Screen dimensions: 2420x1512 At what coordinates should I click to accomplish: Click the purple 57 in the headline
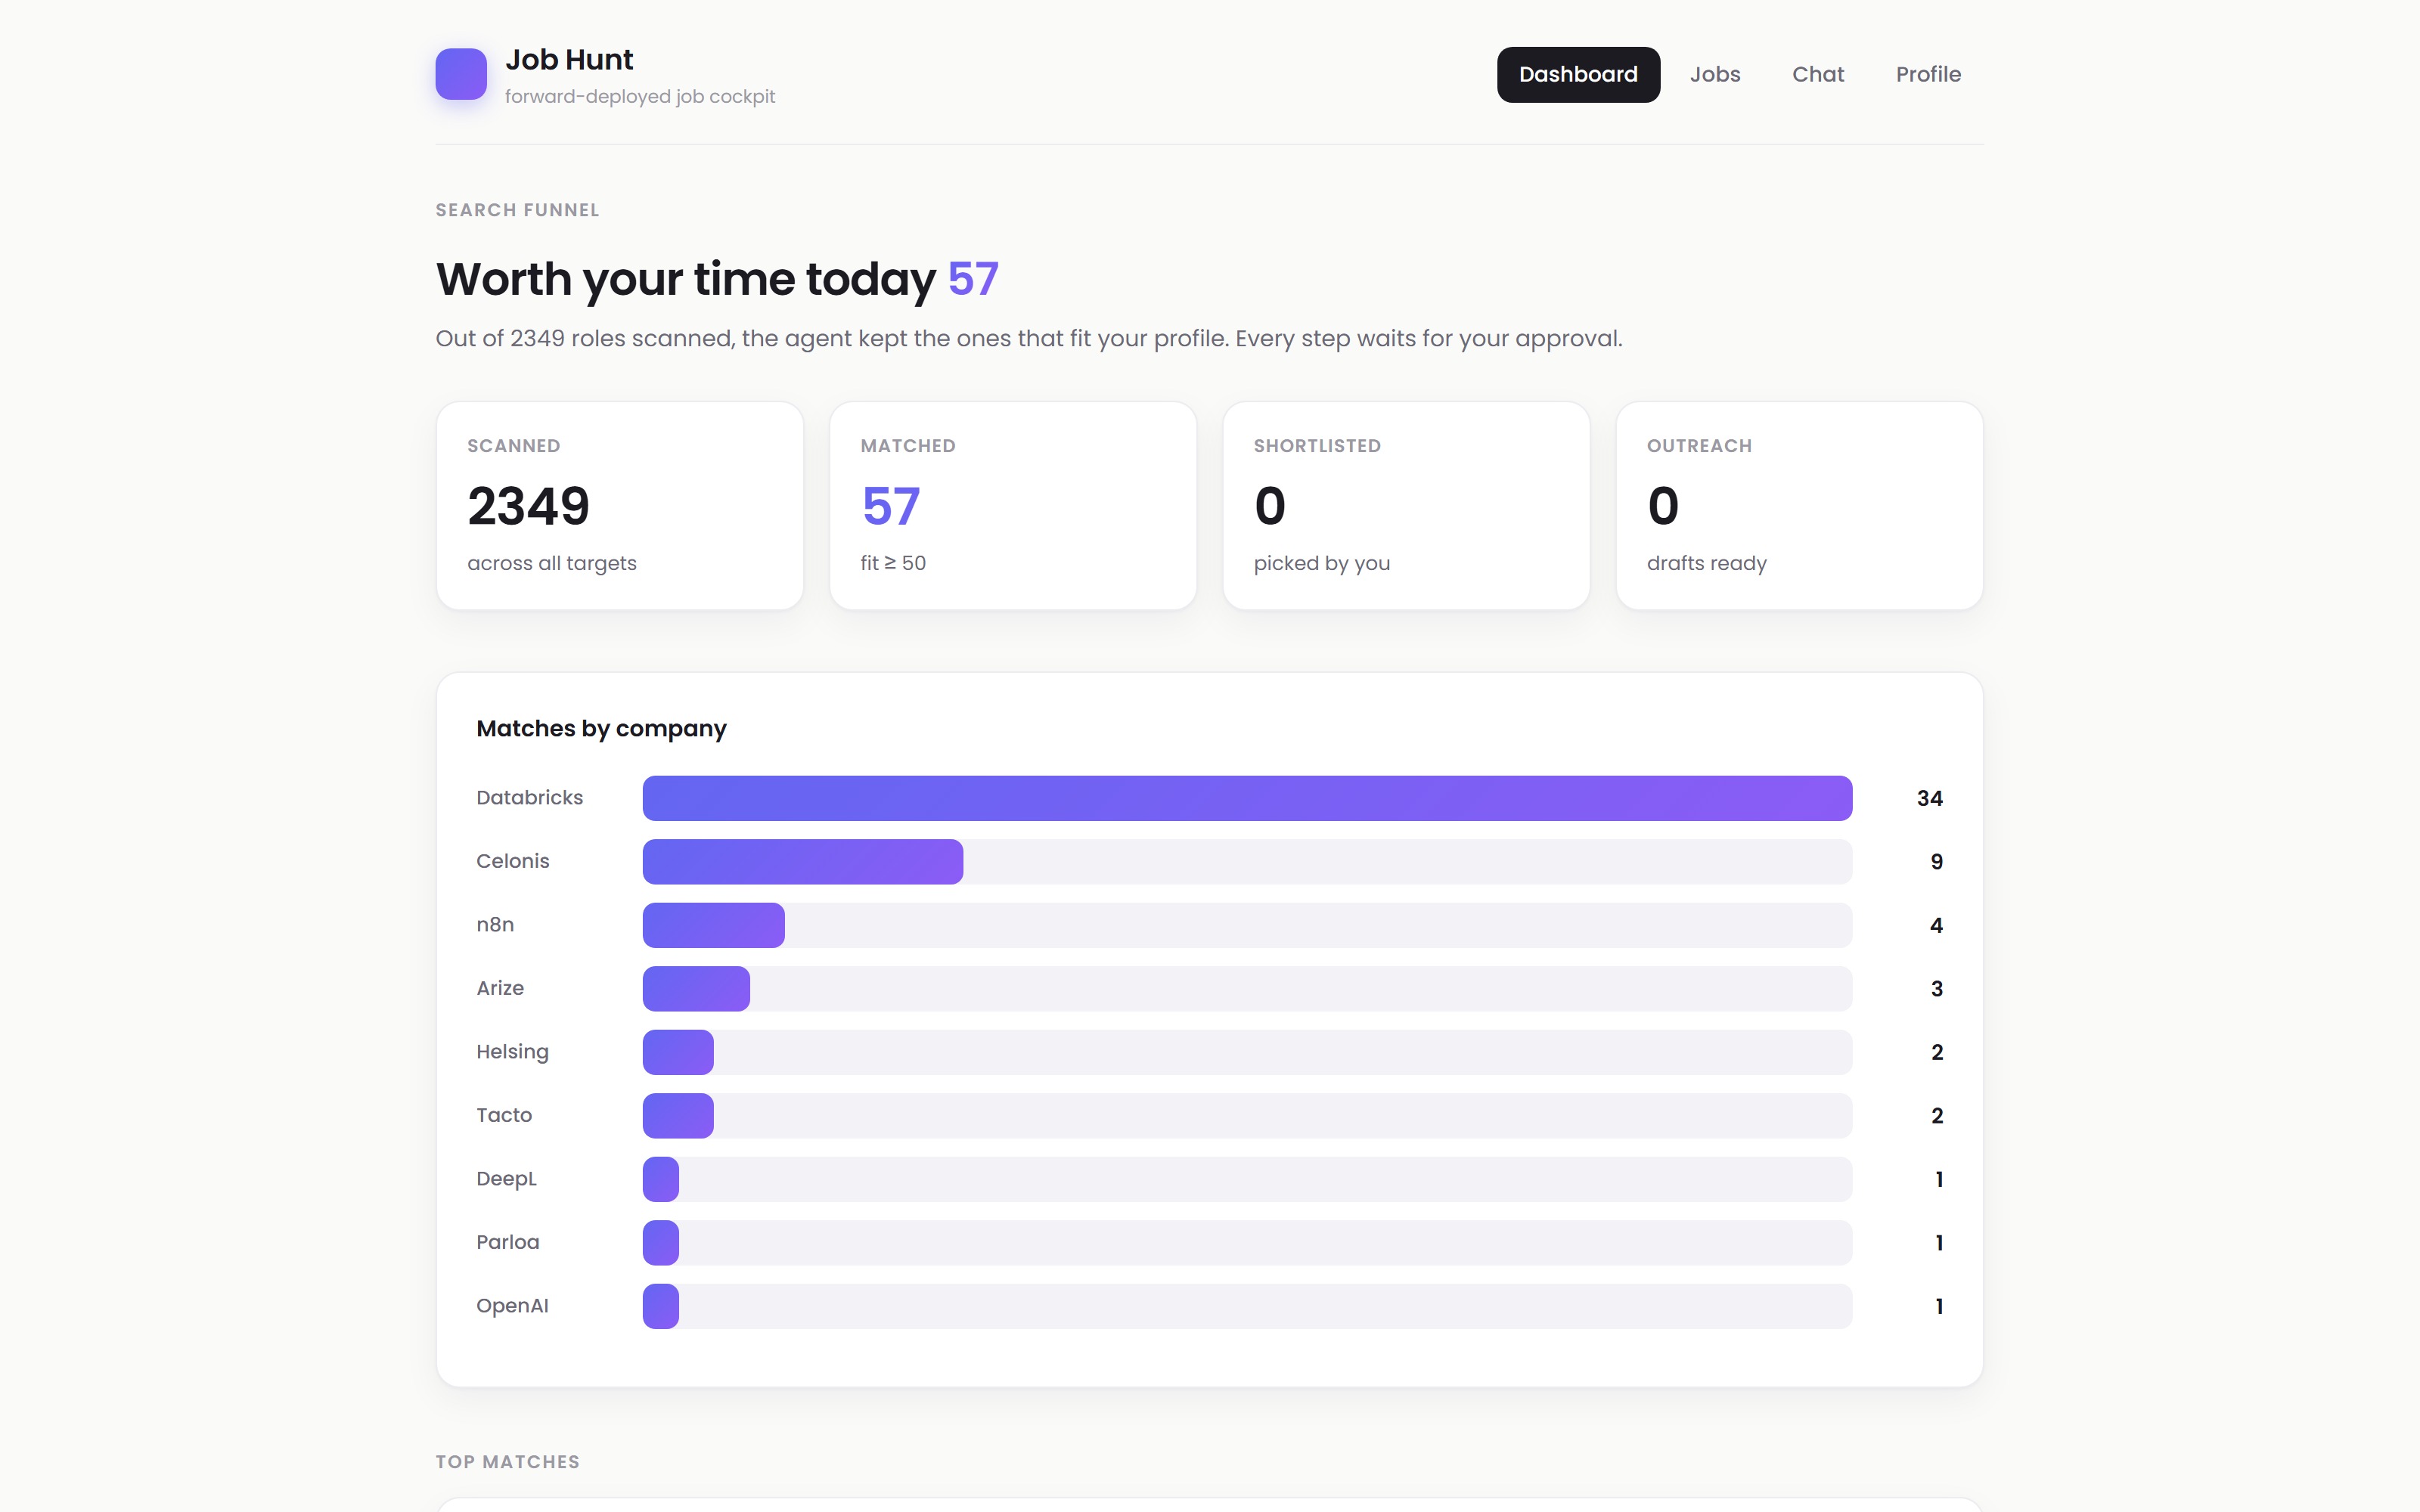tap(973, 279)
